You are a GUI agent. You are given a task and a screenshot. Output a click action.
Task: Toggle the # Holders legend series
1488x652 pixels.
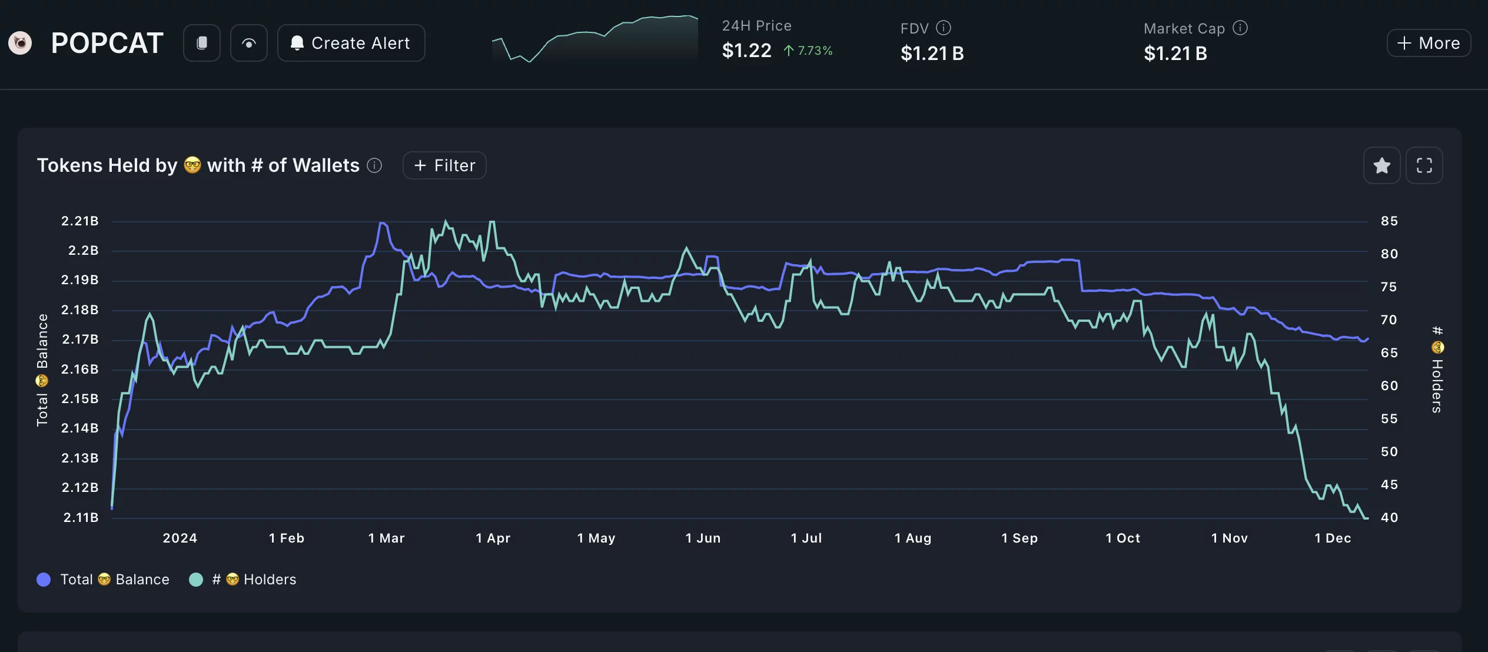click(x=254, y=580)
